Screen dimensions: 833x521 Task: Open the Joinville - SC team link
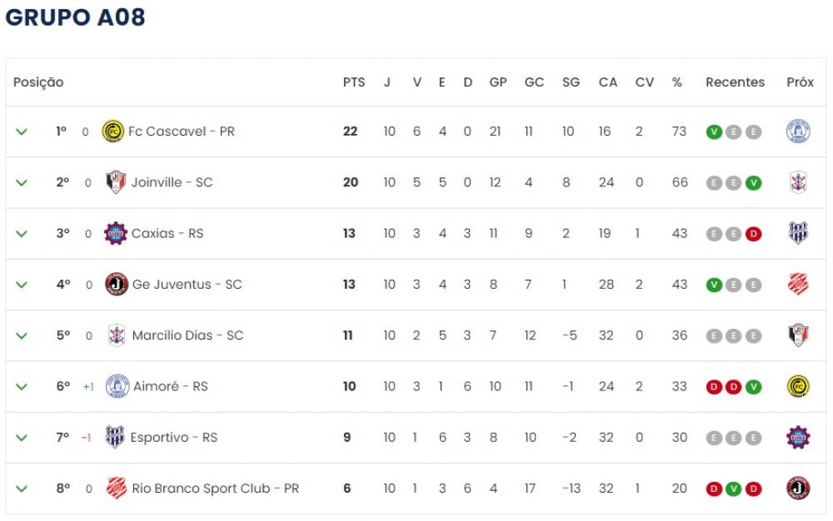pyautogui.click(x=172, y=182)
